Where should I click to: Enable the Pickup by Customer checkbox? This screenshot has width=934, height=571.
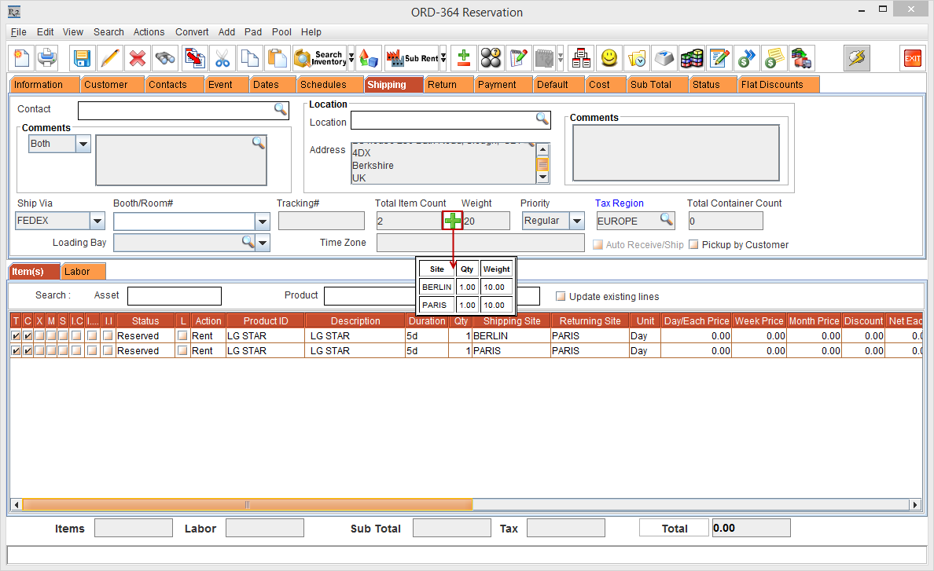pyautogui.click(x=695, y=244)
